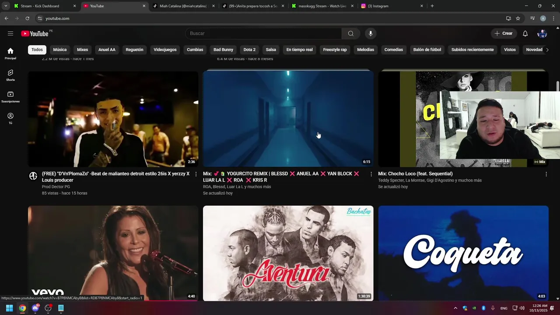Filter by Cumbias chip
Viewport: 560px width, 315px height.
(195, 50)
